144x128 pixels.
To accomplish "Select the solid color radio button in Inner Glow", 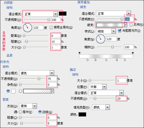I will [x=8, y=91].
